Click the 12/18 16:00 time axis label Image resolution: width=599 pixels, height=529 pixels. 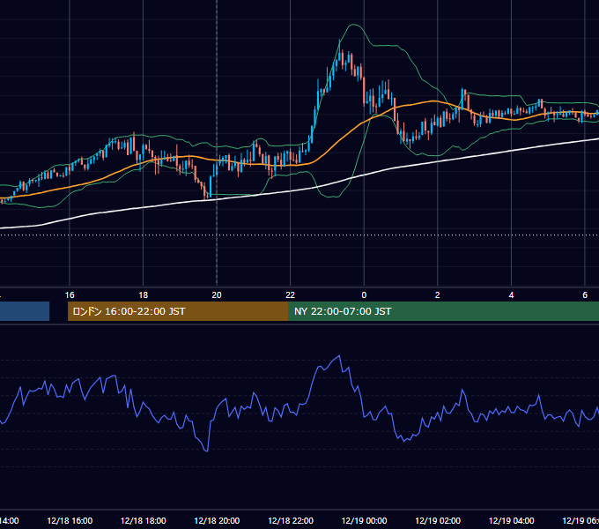point(70,520)
